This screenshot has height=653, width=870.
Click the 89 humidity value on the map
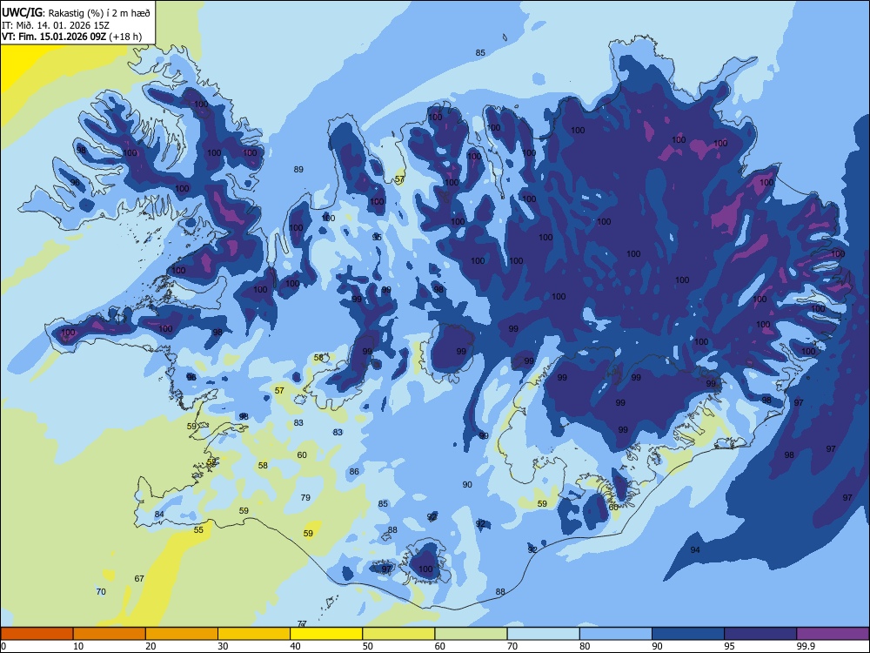pyautogui.click(x=298, y=170)
